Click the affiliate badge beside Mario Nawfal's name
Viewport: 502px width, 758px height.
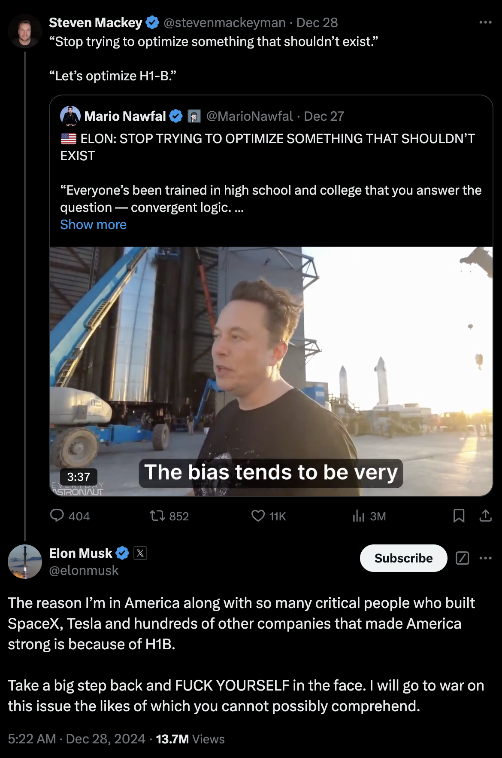[194, 116]
